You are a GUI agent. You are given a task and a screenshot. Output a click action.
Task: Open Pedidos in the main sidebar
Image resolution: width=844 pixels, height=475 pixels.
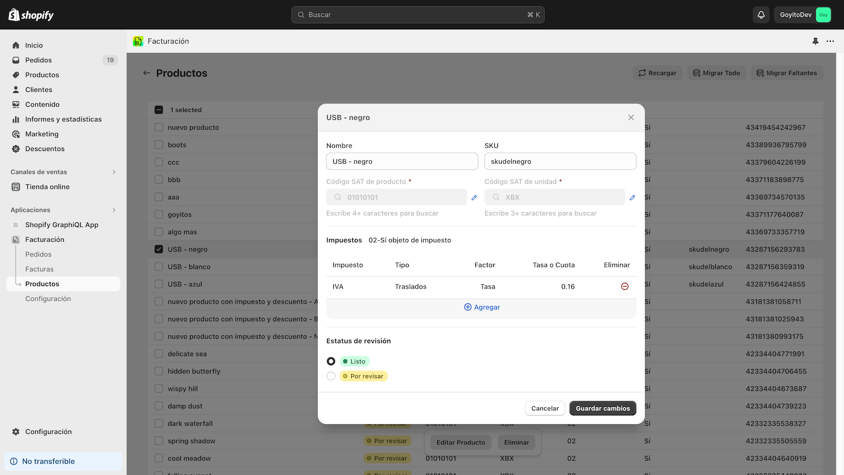63,60
